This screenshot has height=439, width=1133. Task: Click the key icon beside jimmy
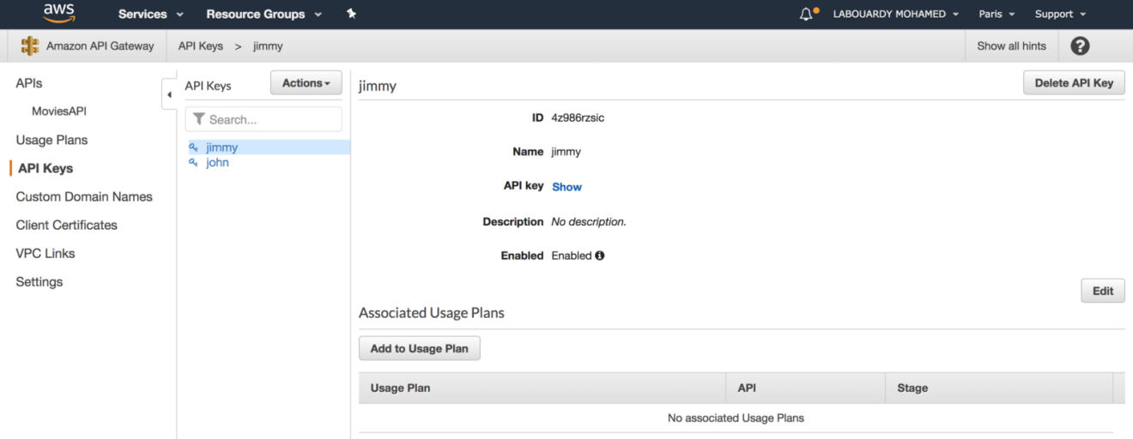click(x=194, y=147)
